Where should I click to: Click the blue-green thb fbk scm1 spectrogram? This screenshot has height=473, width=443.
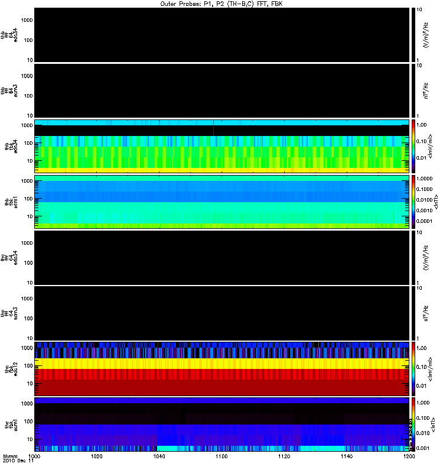pos(221,202)
